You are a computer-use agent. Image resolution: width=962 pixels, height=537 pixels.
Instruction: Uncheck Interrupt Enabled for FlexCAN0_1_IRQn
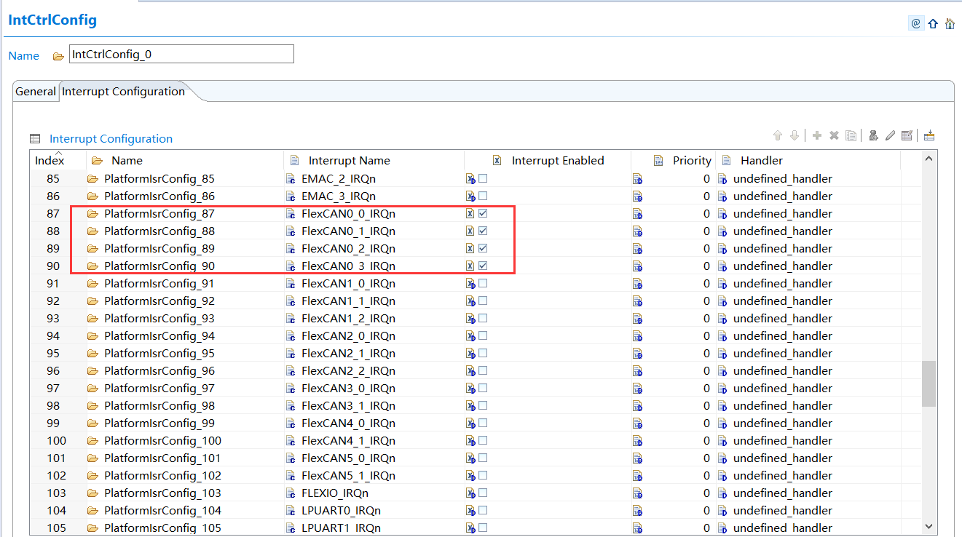click(x=483, y=231)
